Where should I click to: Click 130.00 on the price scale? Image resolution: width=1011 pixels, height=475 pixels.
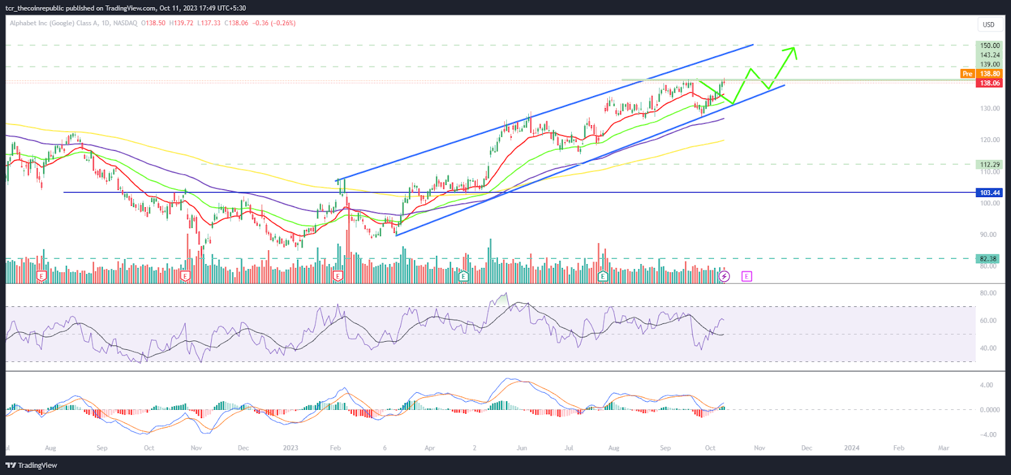(990, 109)
